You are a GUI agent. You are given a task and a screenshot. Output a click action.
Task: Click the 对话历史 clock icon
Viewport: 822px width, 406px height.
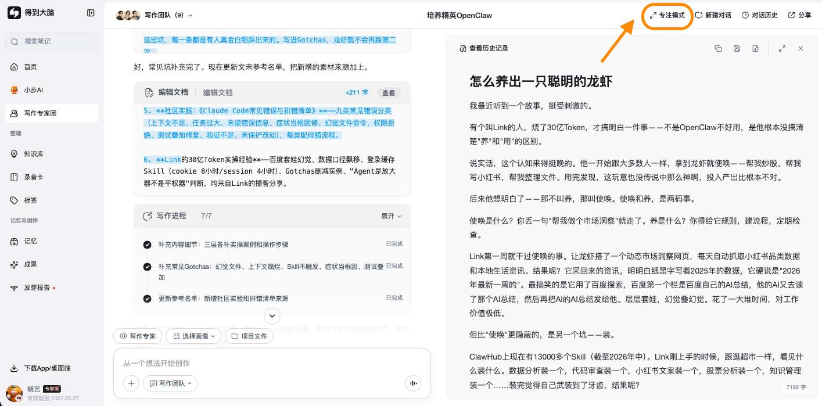tap(745, 15)
